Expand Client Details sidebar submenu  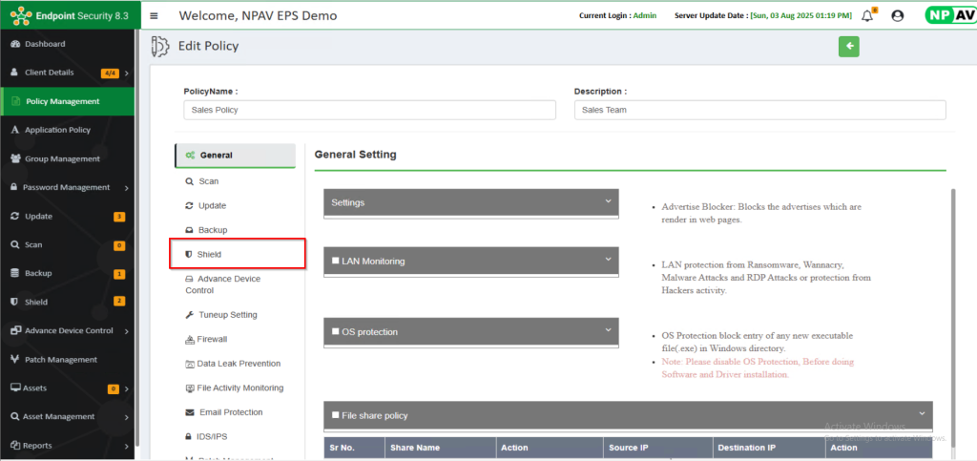click(126, 73)
